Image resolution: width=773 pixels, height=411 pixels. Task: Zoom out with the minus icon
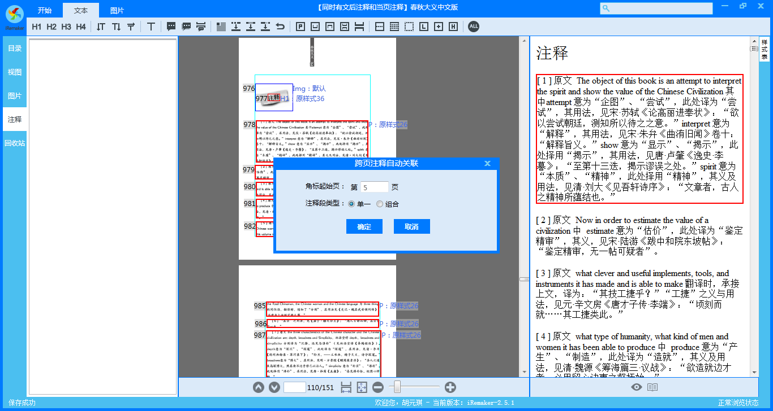(378, 387)
